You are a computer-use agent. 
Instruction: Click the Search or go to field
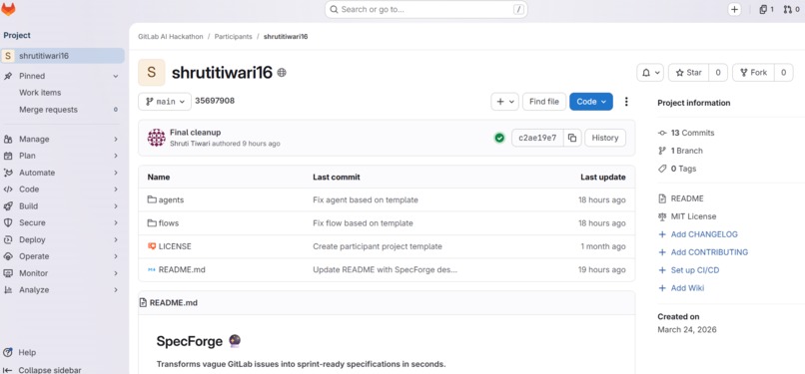(x=426, y=9)
